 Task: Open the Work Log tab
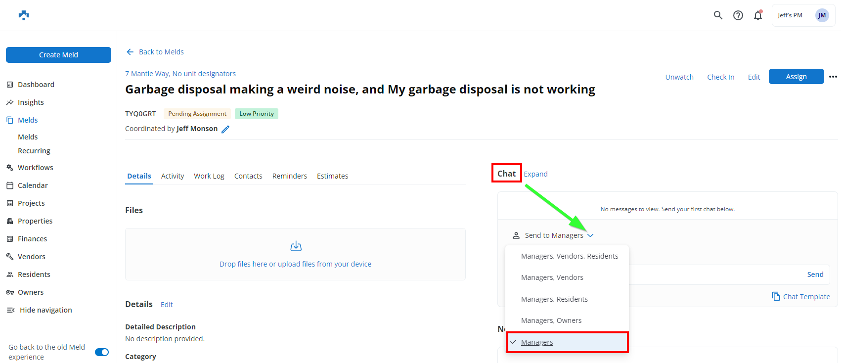tap(209, 176)
